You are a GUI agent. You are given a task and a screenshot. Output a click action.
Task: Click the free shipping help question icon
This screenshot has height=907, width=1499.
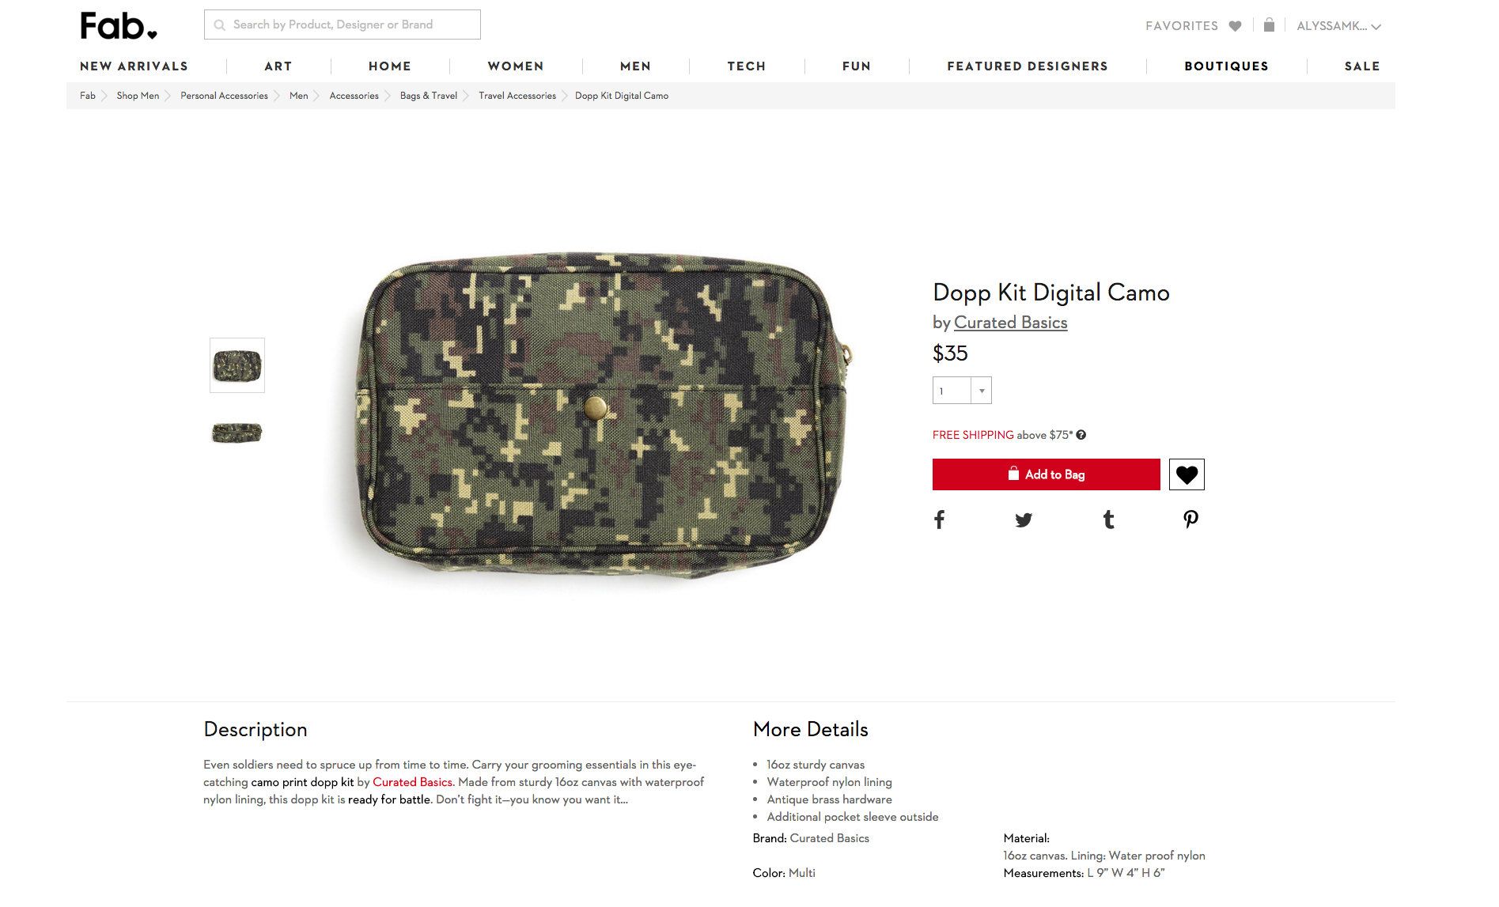pos(1081,435)
